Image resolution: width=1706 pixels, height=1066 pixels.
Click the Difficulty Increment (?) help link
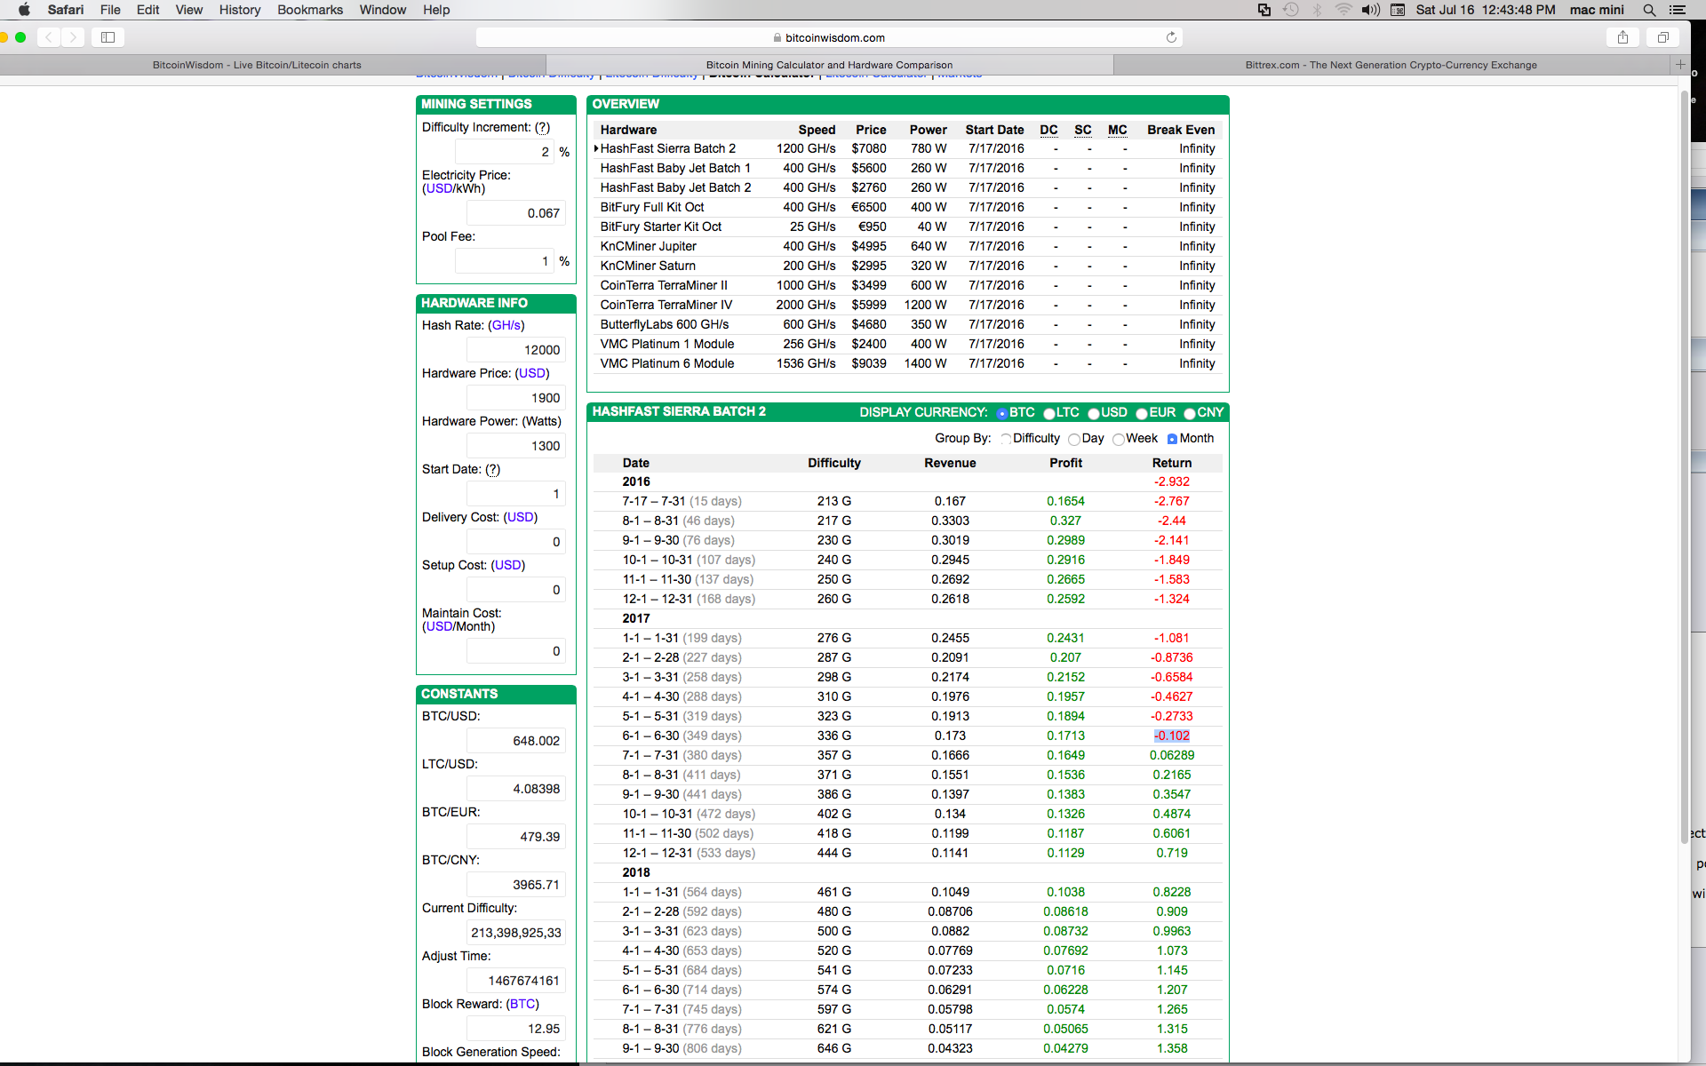542,128
